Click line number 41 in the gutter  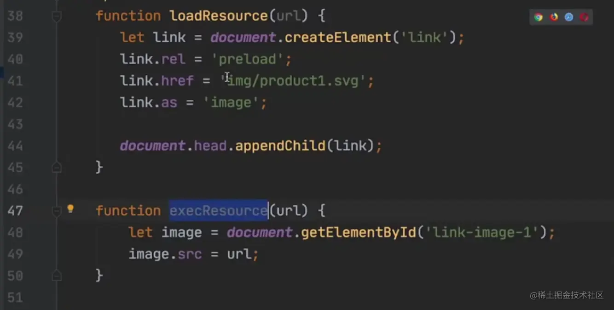(x=15, y=81)
